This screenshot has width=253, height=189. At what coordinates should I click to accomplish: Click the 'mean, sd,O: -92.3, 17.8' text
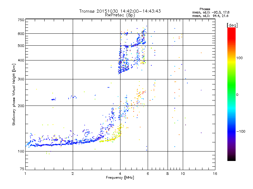click(x=211, y=12)
